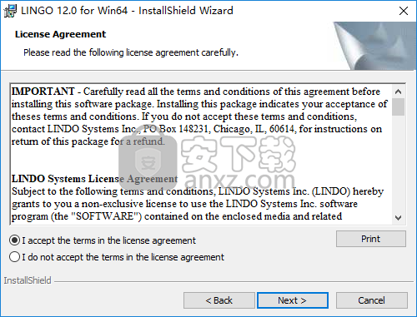417x317 pixels.
Task: Cancel the LINGO installation
Action: pos(372,300)
